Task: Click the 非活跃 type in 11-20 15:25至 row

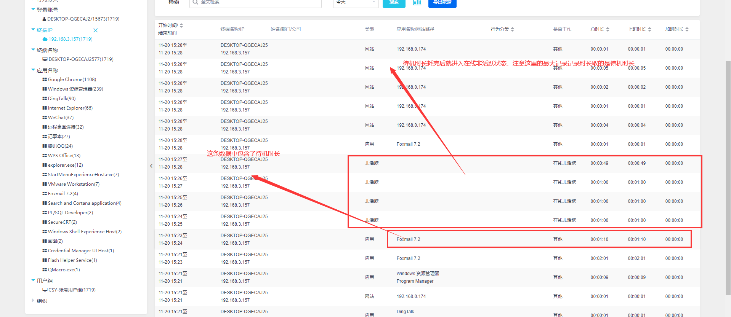Action: point(372,201)
